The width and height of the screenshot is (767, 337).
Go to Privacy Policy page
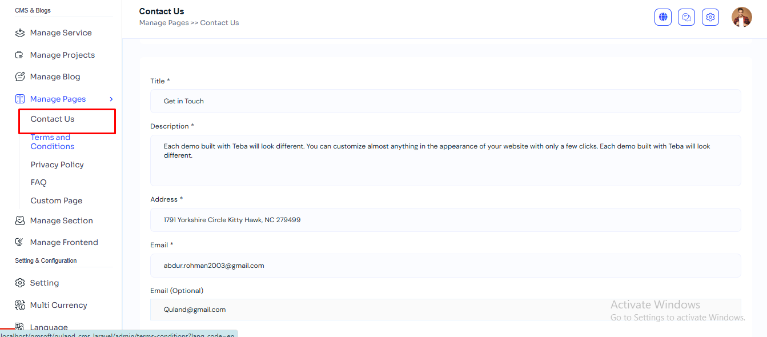pos(57,165)
